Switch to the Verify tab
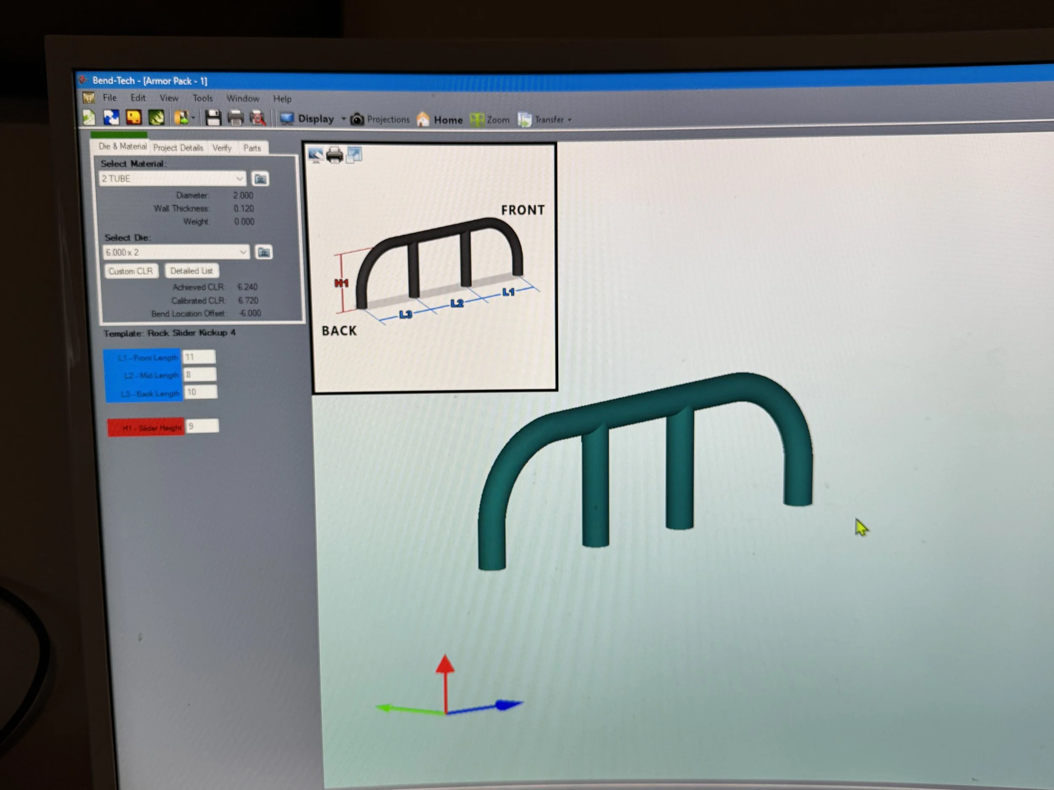 pos(222,148)
